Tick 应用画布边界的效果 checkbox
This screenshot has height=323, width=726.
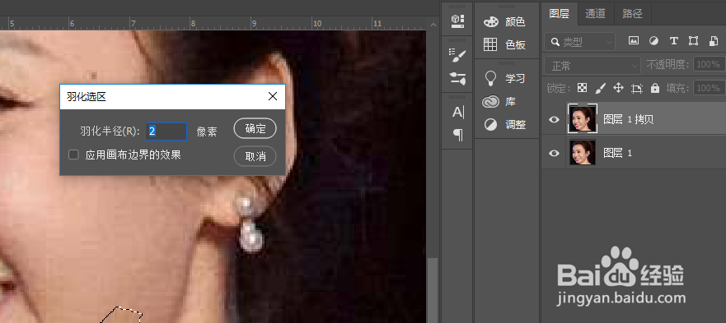click(x=73, y=155)
